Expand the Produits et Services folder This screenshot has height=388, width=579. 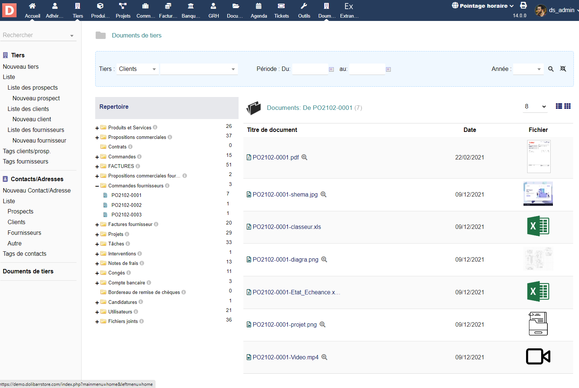(97, 128)
